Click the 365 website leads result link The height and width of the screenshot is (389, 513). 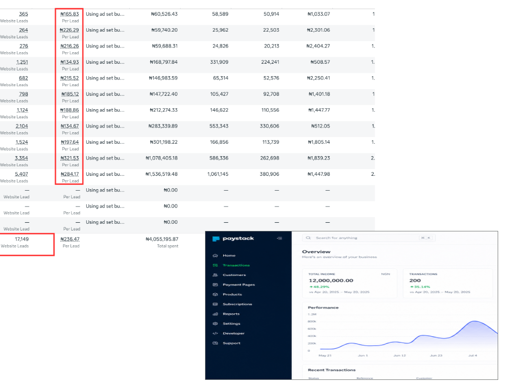(23, 14)
